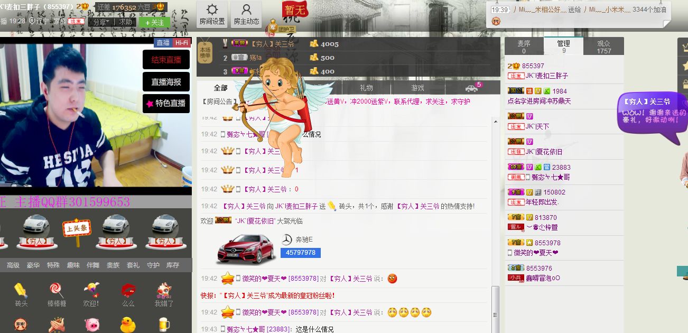Send the yellow duck gift

tap(128, 324)
